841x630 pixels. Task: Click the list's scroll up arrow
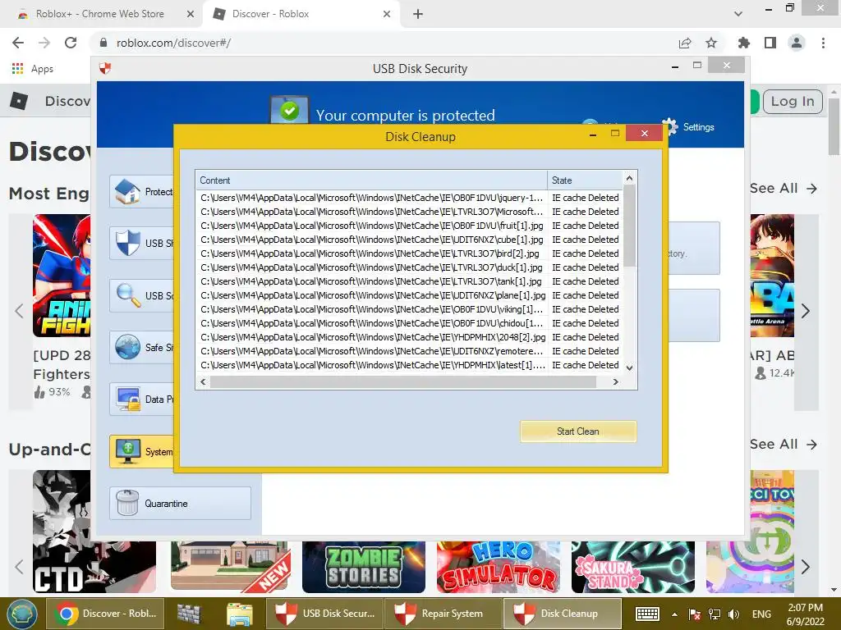coord(630,178)
